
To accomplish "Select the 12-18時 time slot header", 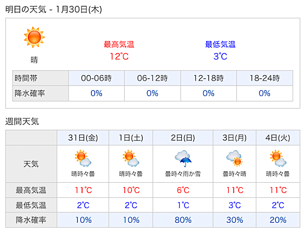I will coord(208,78).
